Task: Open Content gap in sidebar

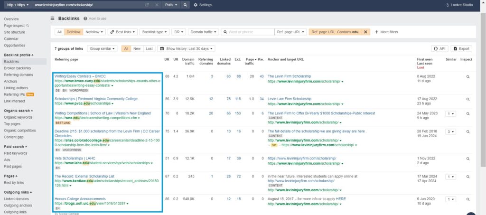Action: pyautogui.click(x=14, y=137)
